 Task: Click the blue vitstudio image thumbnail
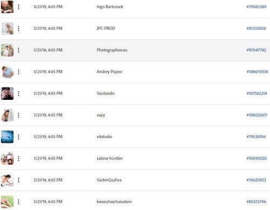(7, 137)
